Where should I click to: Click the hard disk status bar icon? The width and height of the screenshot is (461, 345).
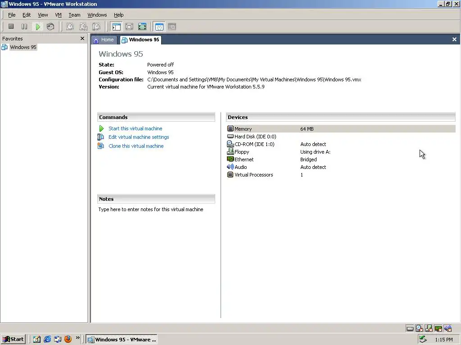(x=410, y=328)
